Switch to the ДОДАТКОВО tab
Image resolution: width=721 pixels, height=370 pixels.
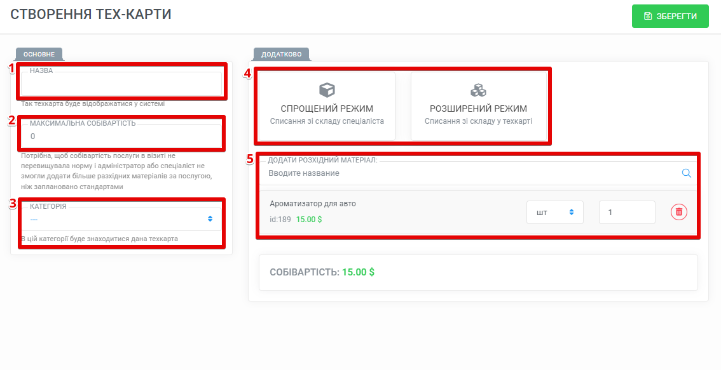(282, 54)
